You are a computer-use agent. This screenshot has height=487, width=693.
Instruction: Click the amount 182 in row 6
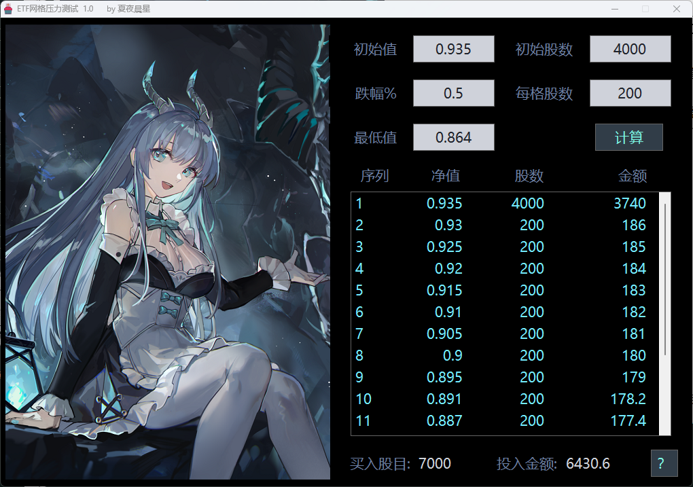click(634, 312)
